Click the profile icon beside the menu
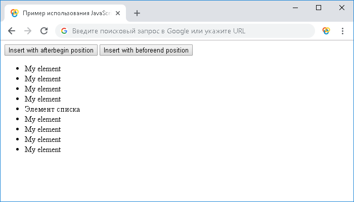This screenshot has width=354, height=202. pos(326,31)
